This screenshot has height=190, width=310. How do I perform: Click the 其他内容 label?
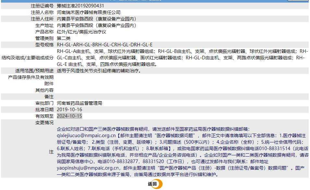44,90
